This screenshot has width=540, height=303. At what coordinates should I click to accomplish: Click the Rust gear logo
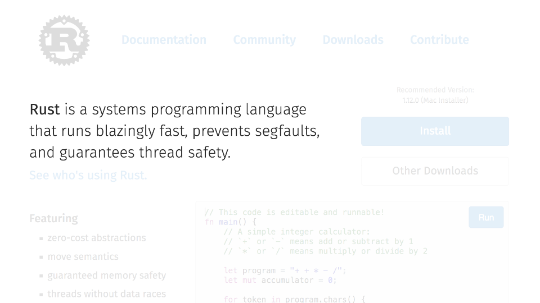64,40
